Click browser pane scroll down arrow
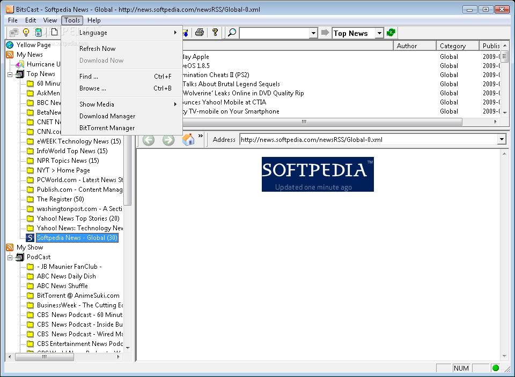 [504, 356]
